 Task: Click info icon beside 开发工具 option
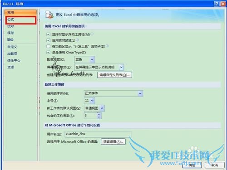tap(107, 46)
